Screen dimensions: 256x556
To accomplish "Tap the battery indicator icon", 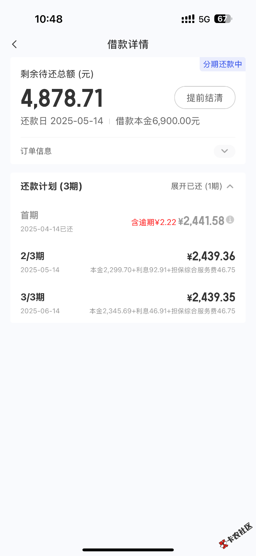I will tap(223, 19).
